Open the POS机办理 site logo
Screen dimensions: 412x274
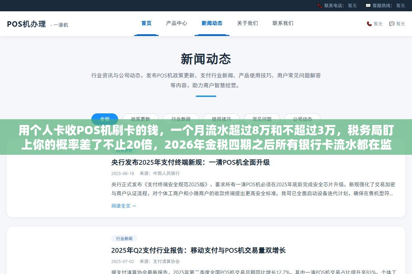pos(26,24)
